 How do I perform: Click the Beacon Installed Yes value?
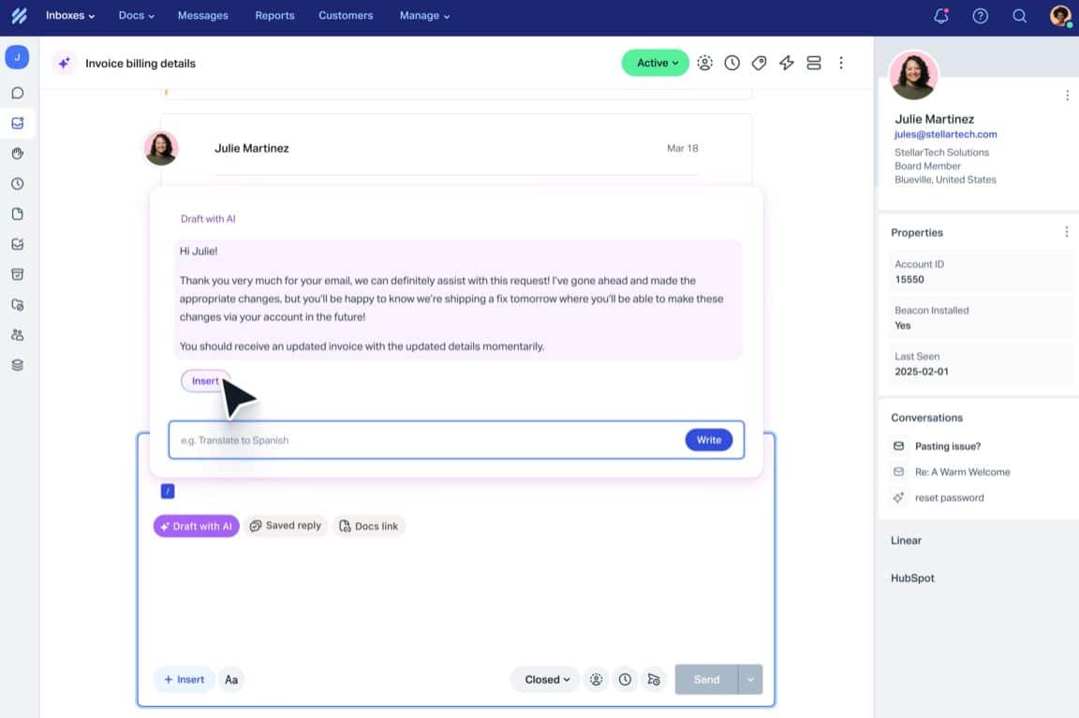(x=902, y=326)
